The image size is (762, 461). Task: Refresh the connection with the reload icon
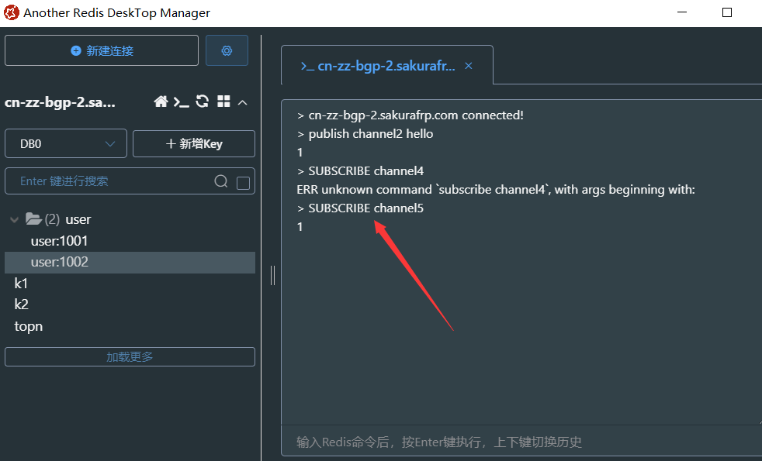203,101
